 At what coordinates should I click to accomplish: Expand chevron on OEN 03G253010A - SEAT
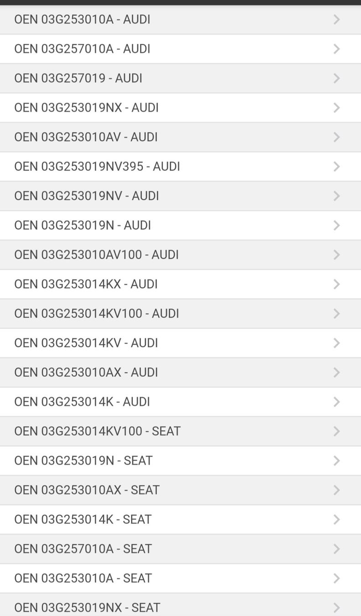coord(337,579)
